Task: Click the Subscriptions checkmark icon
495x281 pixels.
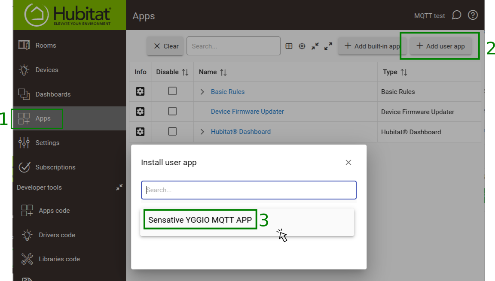Action: pos(24,167)
